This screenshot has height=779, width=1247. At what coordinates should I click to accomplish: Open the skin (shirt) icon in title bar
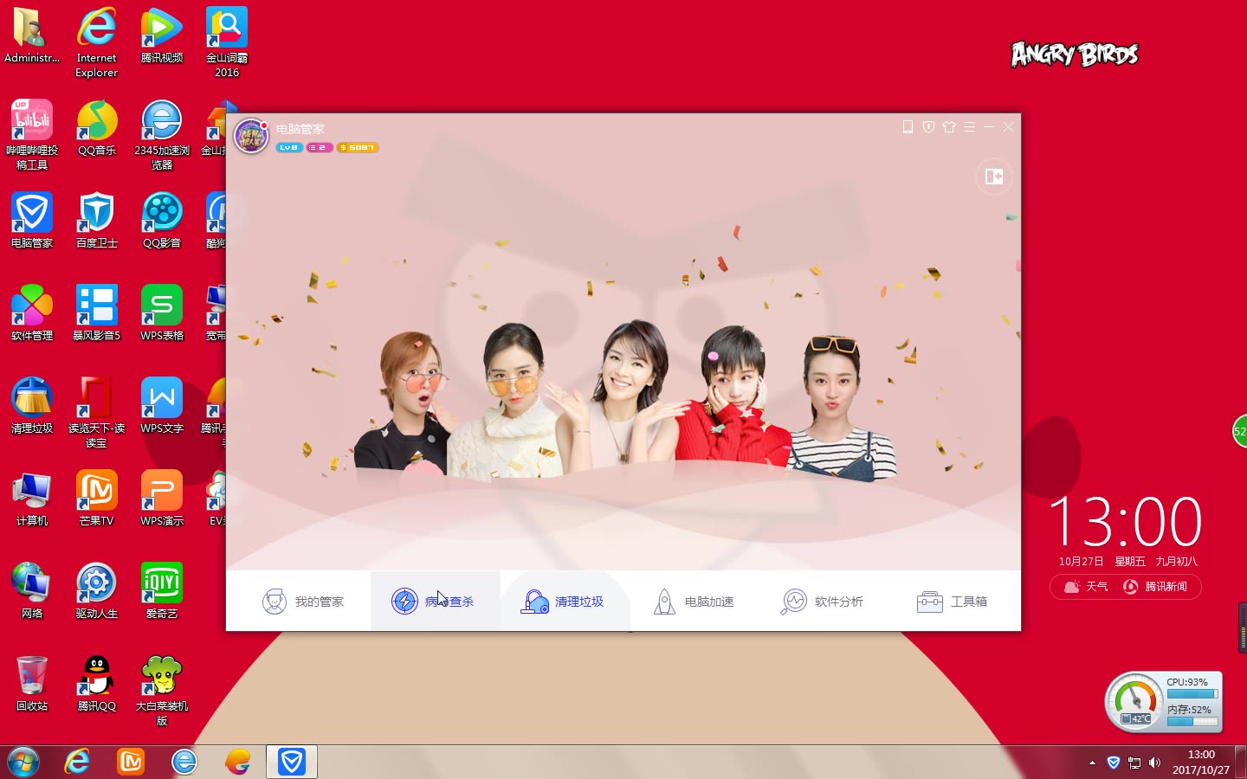click(949, 127)
